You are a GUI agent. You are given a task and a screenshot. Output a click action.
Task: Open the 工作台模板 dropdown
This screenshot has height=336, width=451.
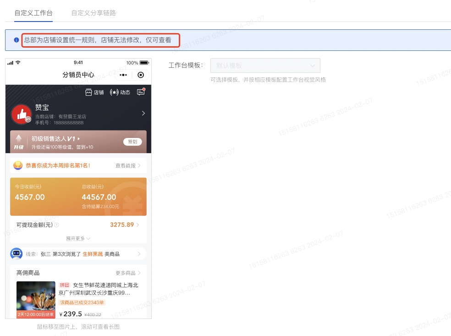[x=265, y=66]
